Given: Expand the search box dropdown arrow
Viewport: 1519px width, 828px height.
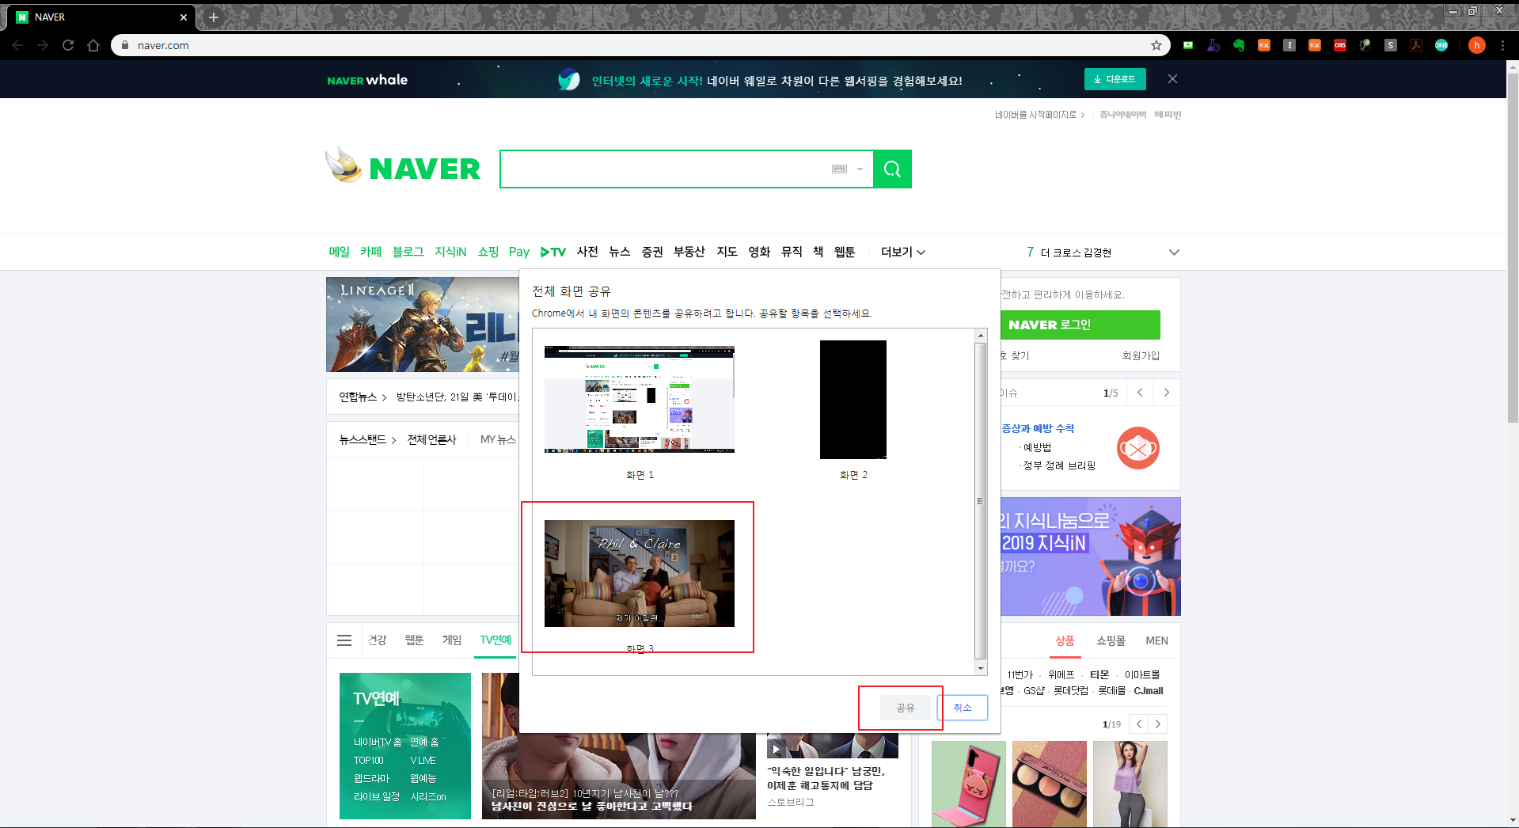Looking at the screenshot, I should tap(860, 169).
